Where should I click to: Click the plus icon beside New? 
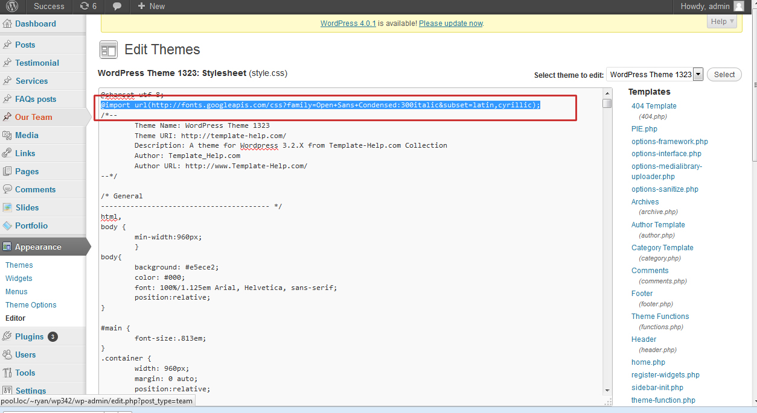pyautogui.click(x=141, y=6)
